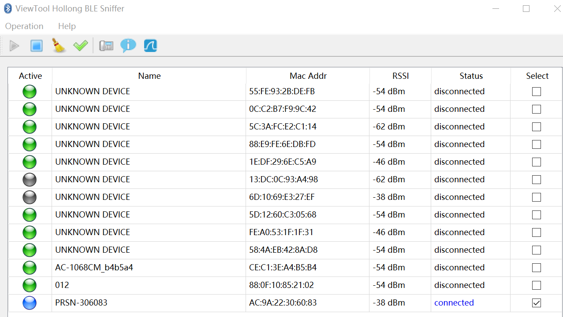Viewport: 563px width, 317px height.
Task: Open the Wireshark-style fin icon
Action: tap(150, 45)
